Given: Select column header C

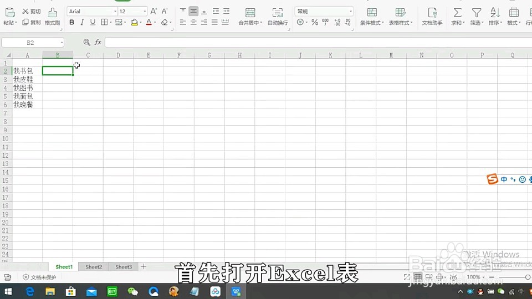Looking at the screenshot, I should pos(88,55).
